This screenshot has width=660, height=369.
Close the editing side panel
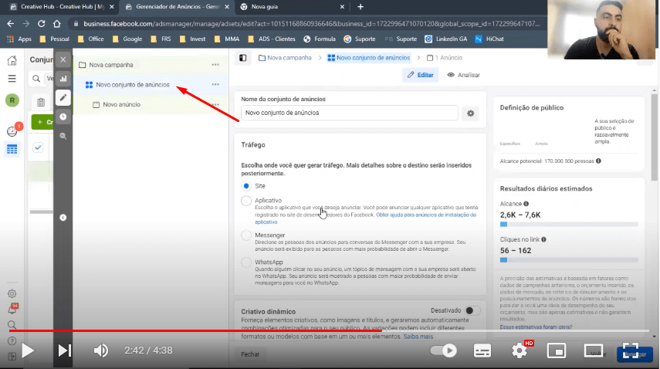(x=63, y=59)
